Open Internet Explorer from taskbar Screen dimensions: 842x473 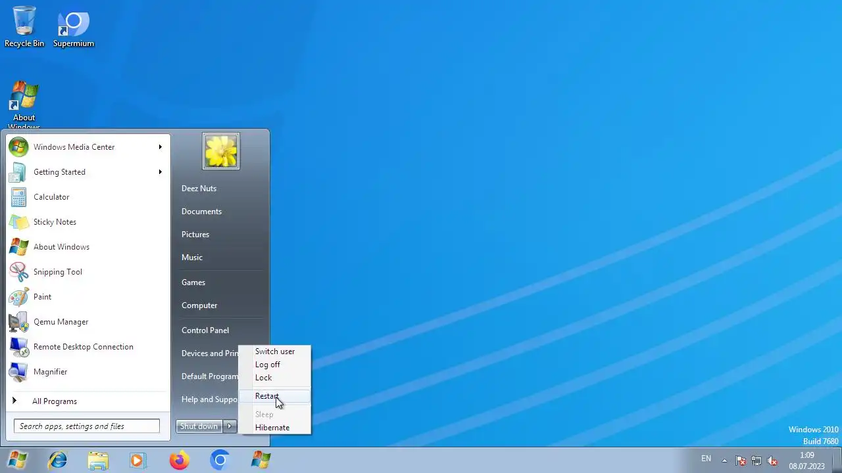pyautogui.click(x=58, y=461)
